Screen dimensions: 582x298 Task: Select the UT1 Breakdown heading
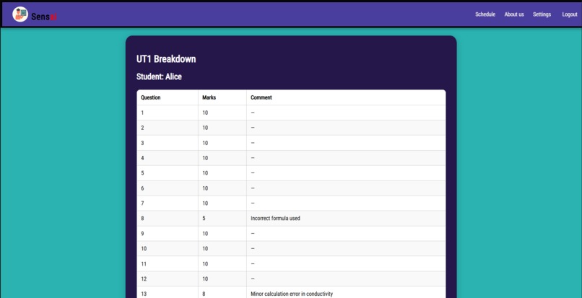click(166, 59)
